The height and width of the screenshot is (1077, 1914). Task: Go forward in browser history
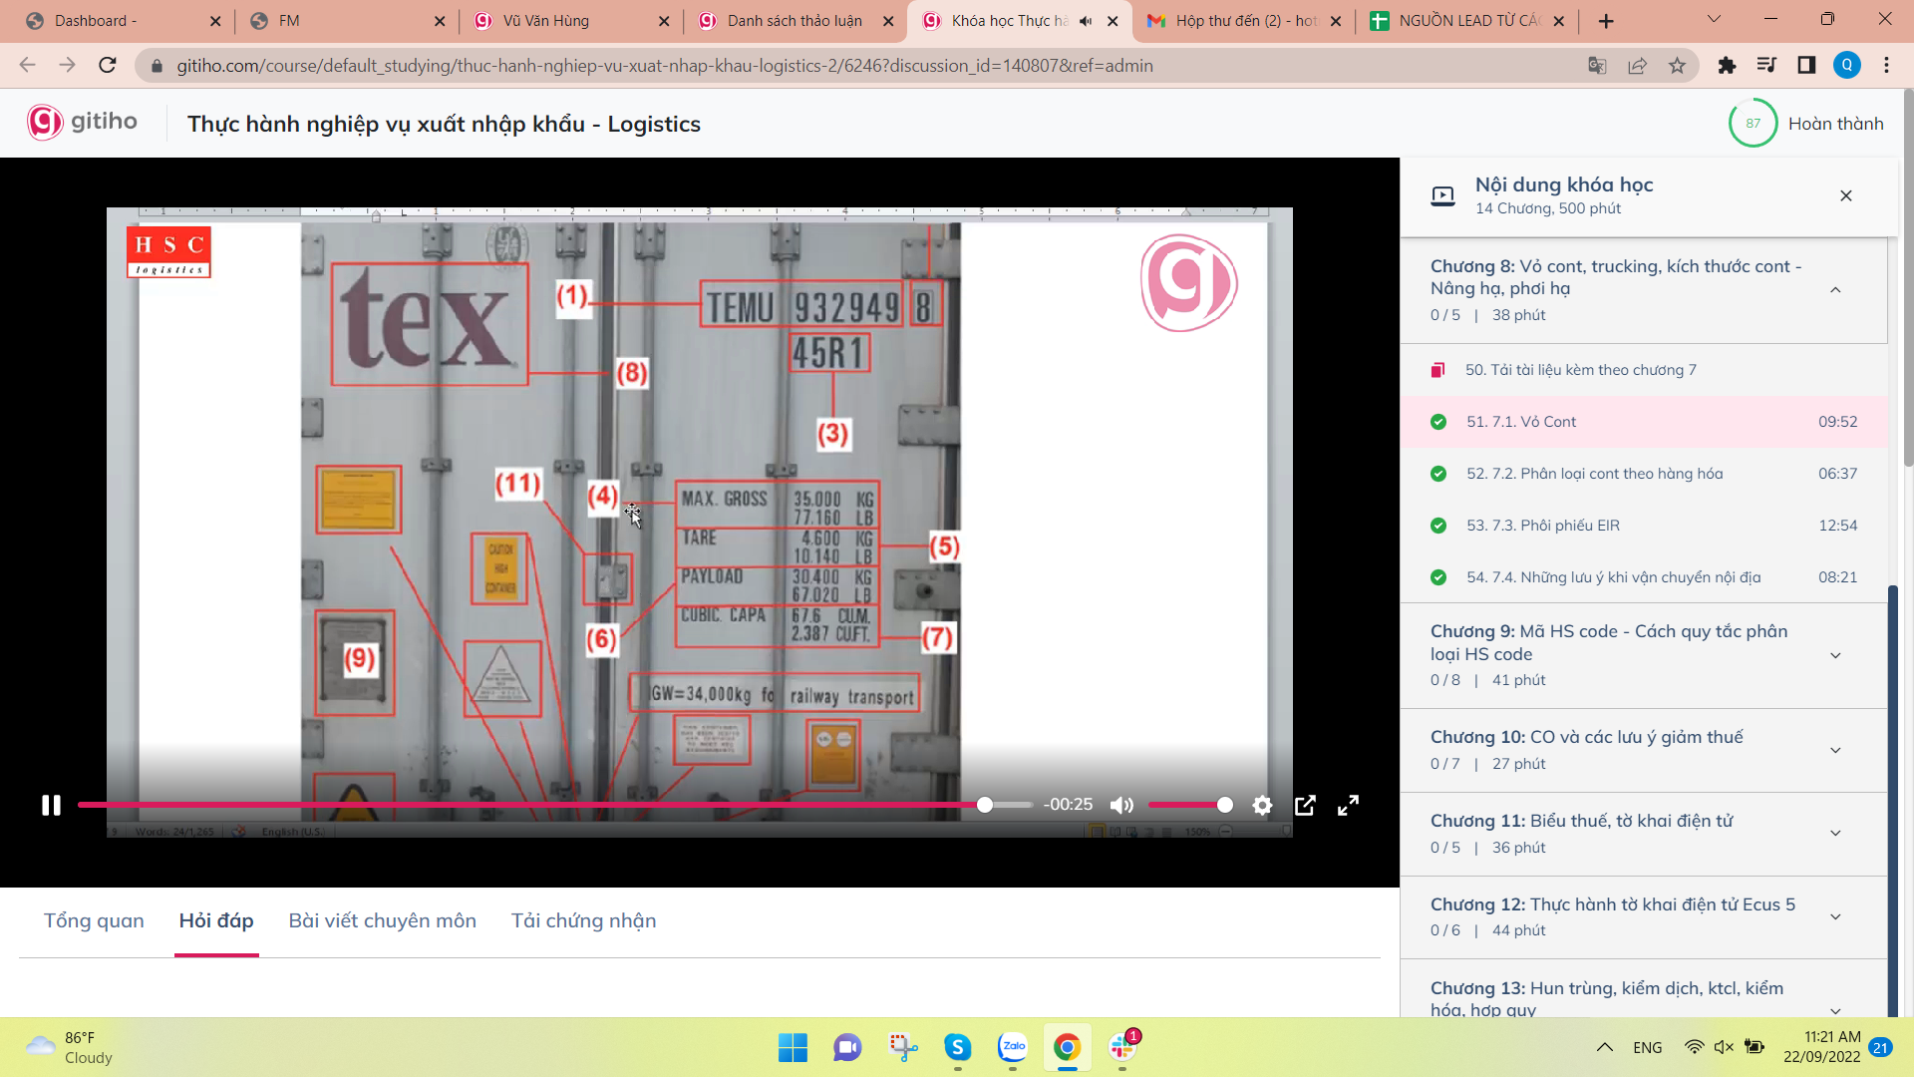pyautogui.click(x=68, y=66)
